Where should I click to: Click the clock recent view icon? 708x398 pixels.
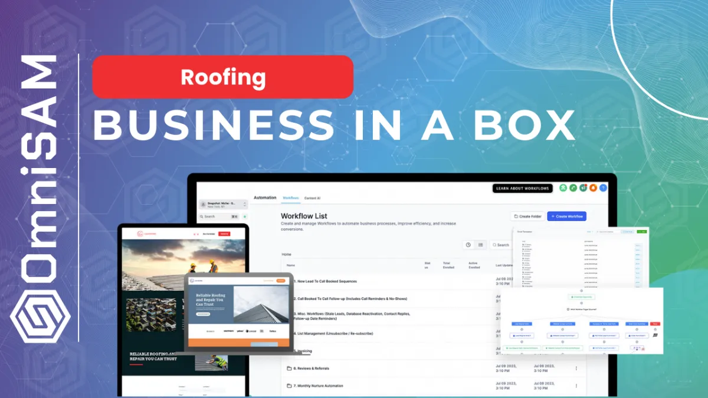click(x=468, y=245)
